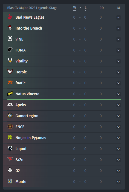Click the Vitality bee logo
Screen dimensions: 129x192
(x=10, y=61)
